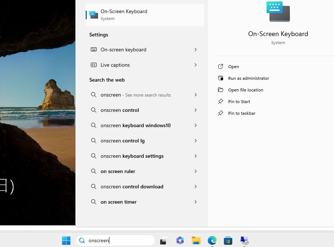Screen dimensions: 334x247
Task: Open File Explorer from the taskbar
Action: [196, 240]
